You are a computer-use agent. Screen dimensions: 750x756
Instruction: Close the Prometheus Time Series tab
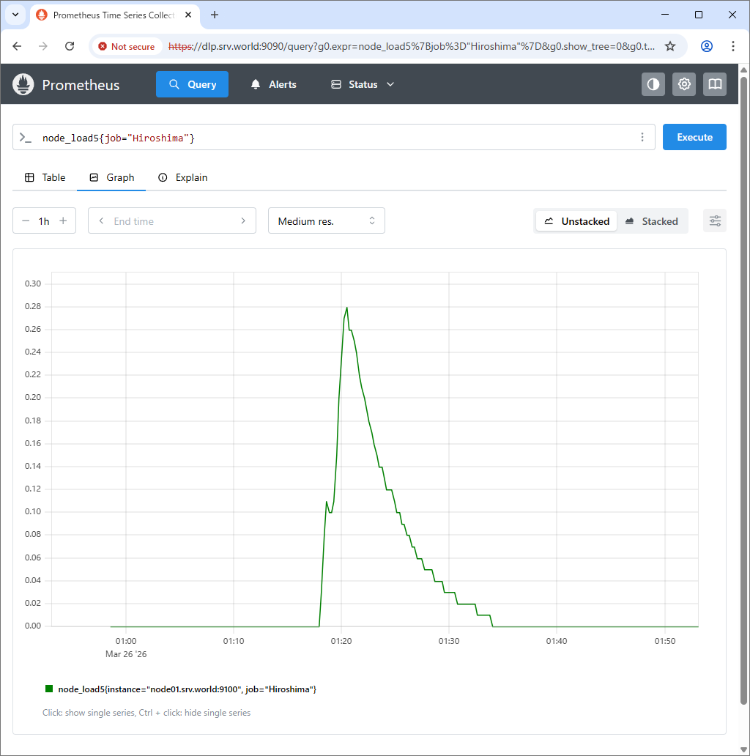tap(188, 15)
